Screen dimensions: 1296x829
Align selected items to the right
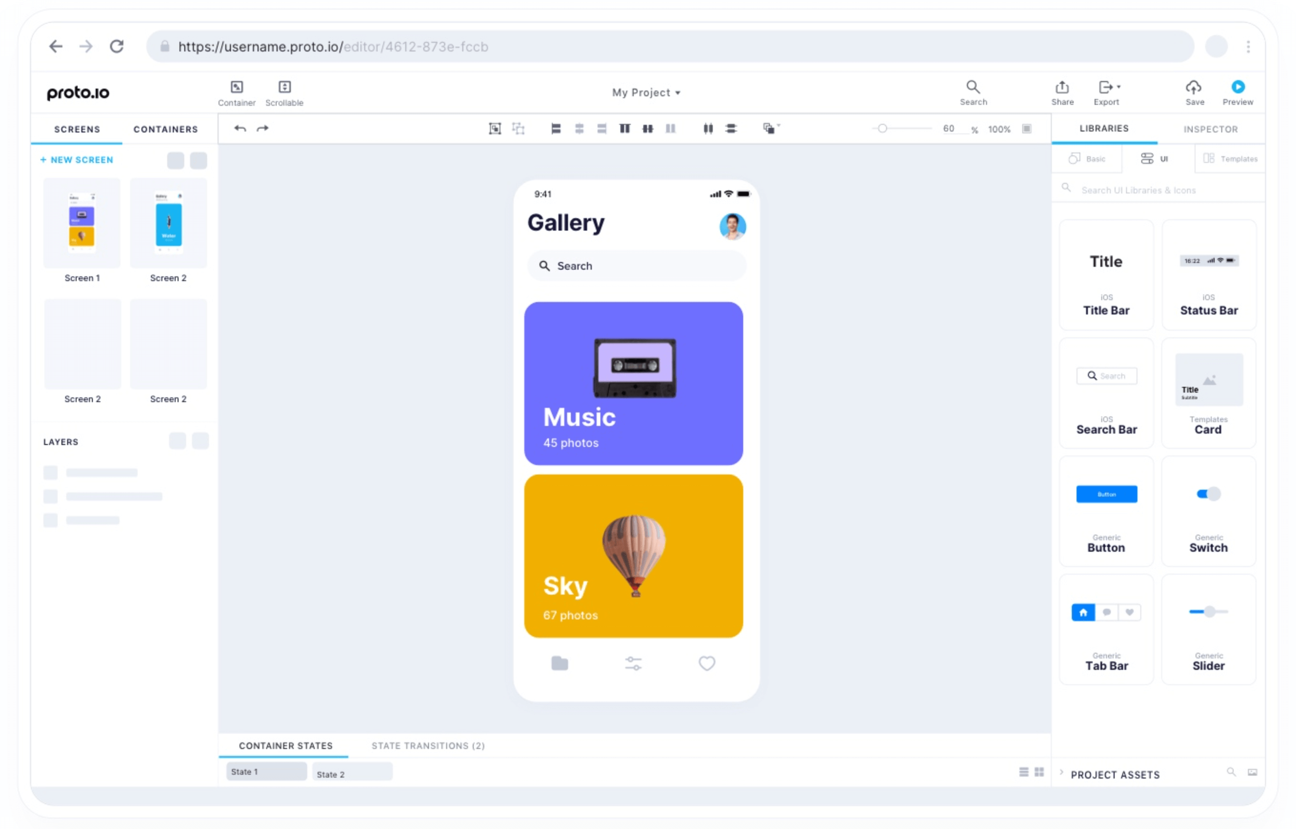[602, 129]
